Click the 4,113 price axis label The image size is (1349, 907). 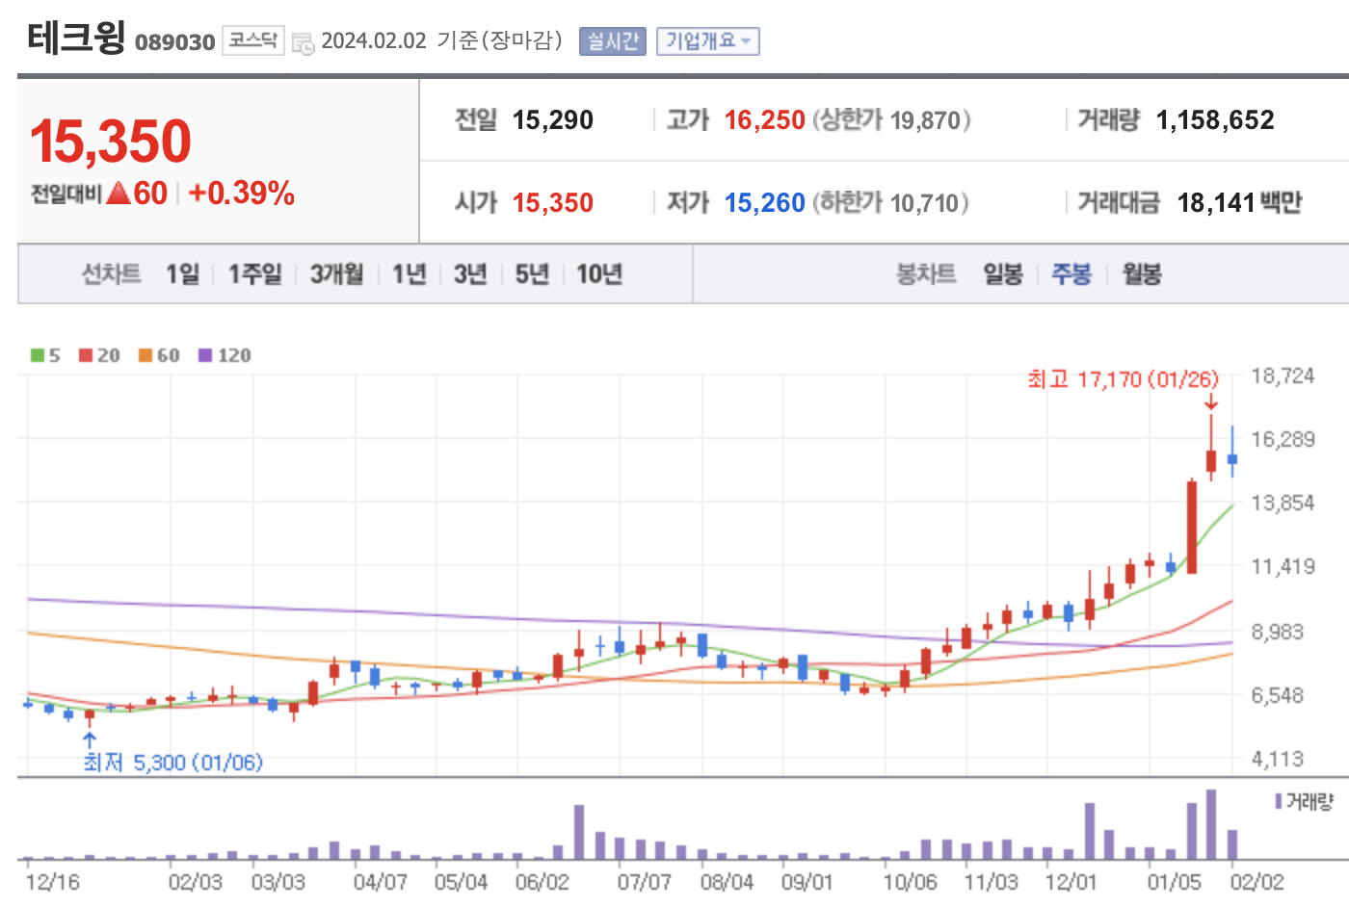[x=1278, y=760]
